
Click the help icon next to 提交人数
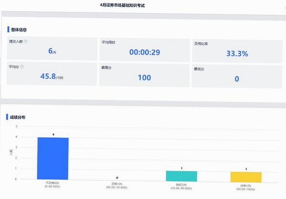click(26, 41)
